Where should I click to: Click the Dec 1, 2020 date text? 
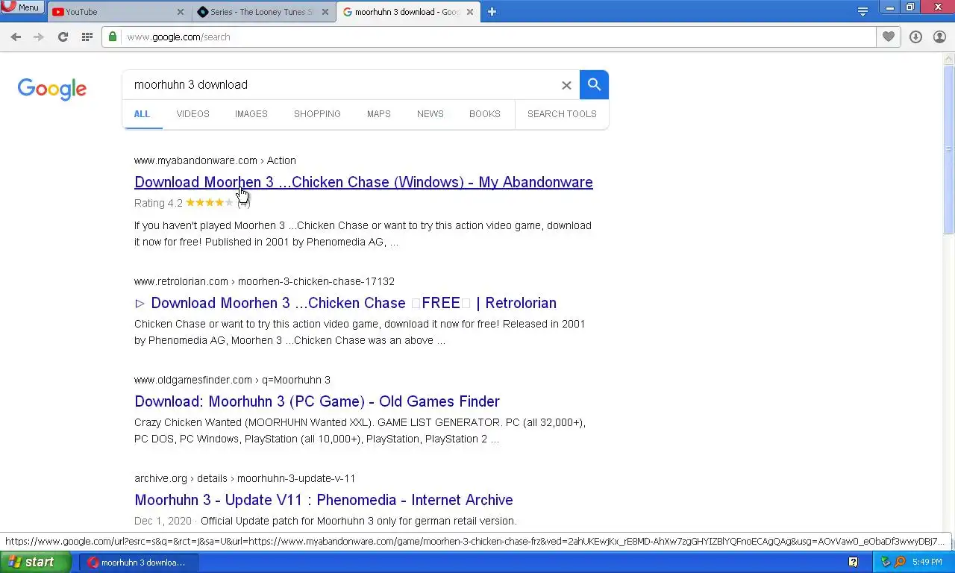tap(163, 521)
